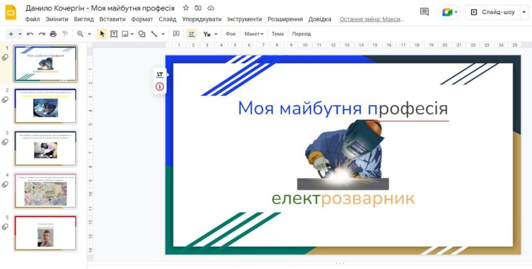
Task: Click the Фон background button
Action: click(231, 34)
